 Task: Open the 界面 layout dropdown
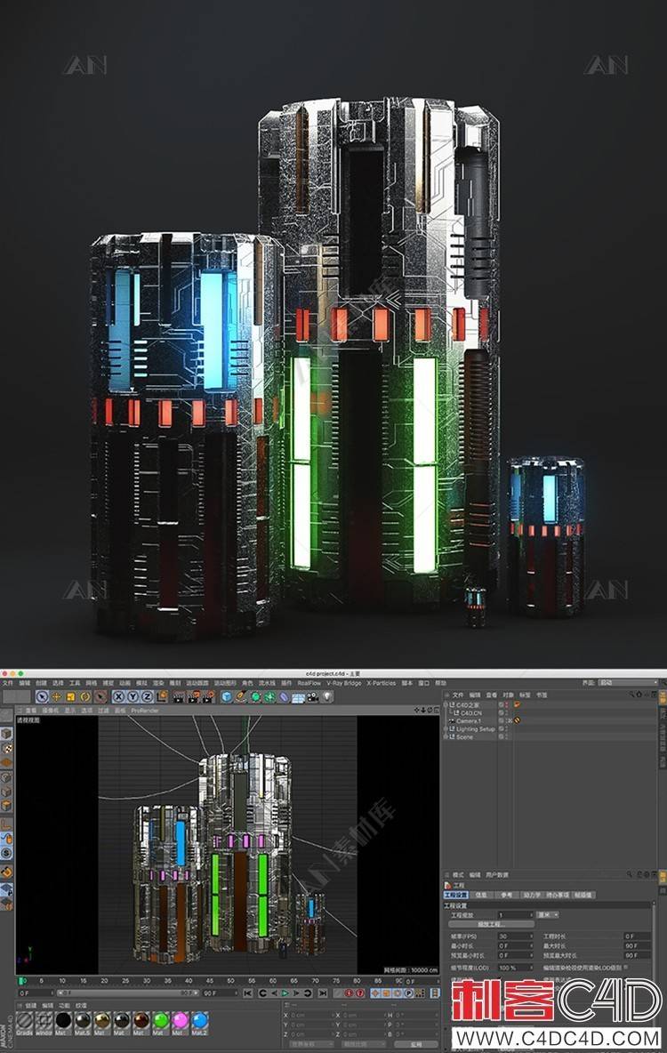(x=627, y=683)
